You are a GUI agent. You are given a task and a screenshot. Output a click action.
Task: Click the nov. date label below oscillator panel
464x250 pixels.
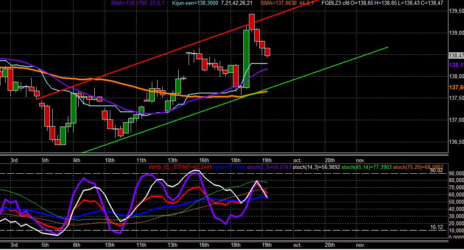coord(360,245)
